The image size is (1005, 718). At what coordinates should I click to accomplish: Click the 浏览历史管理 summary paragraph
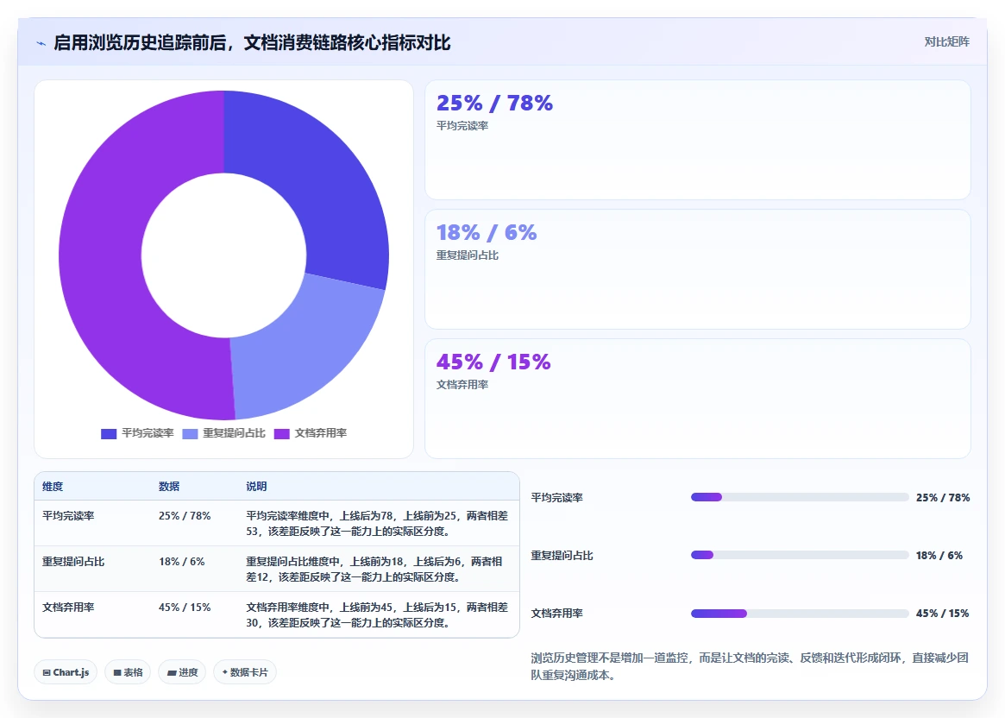(x=750, y=666)
